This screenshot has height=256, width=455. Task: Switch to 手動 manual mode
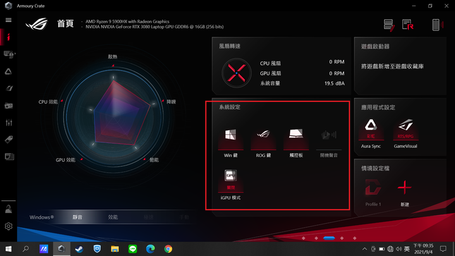[185, 217]
